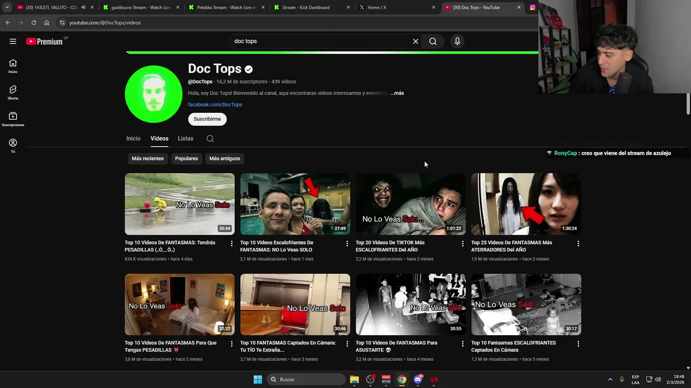Switch to gastilouno Stream browser tab
Screen dimensions: 691x388
[x=140, y=8]
